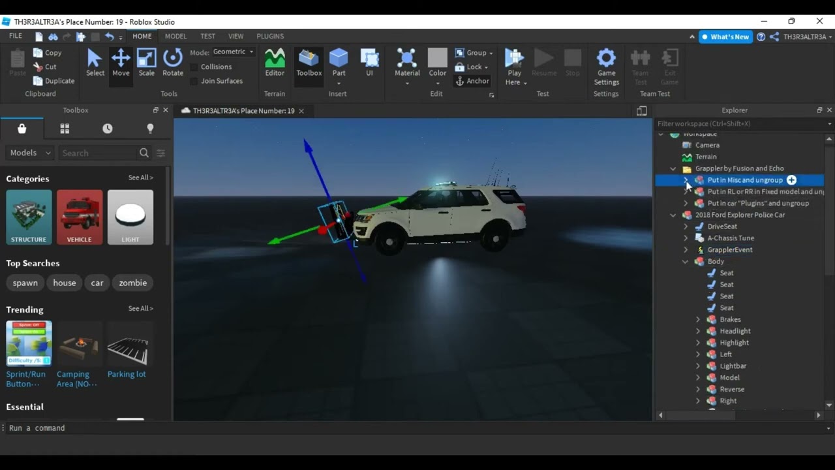Screen dimensions: 835x470
Task: Duplicate the selected object
Action: click(x=53, y=81)
